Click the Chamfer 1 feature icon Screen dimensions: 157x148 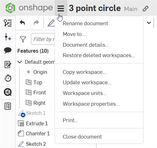tap(21, 133)
